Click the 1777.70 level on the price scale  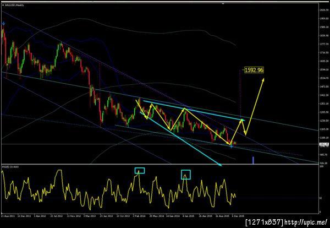click(x=324, y=44)
